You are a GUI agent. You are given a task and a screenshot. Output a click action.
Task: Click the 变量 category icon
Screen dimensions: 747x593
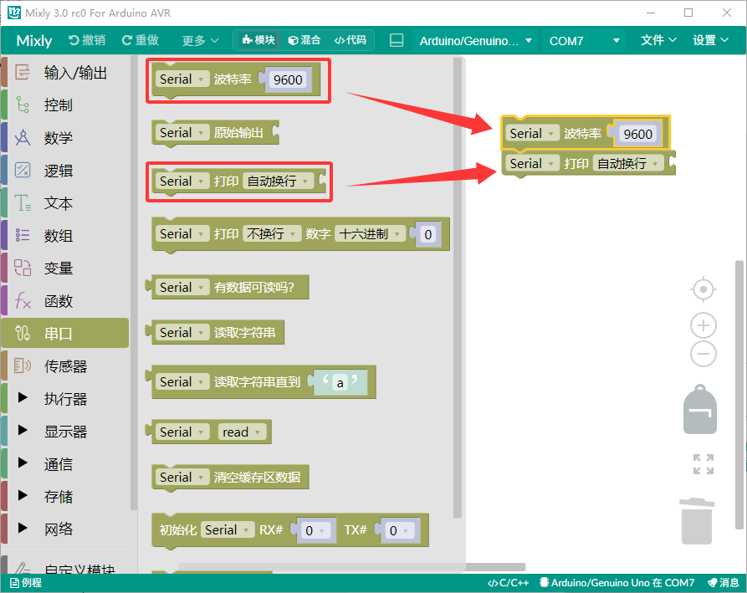23,268
